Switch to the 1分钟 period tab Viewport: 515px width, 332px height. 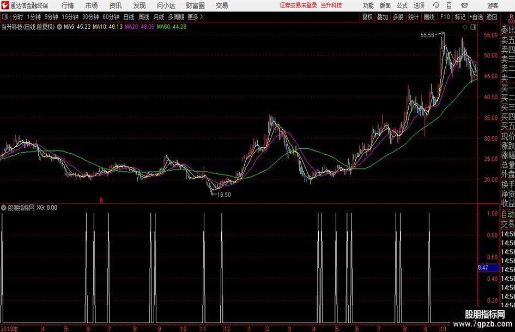coord(34,17)
